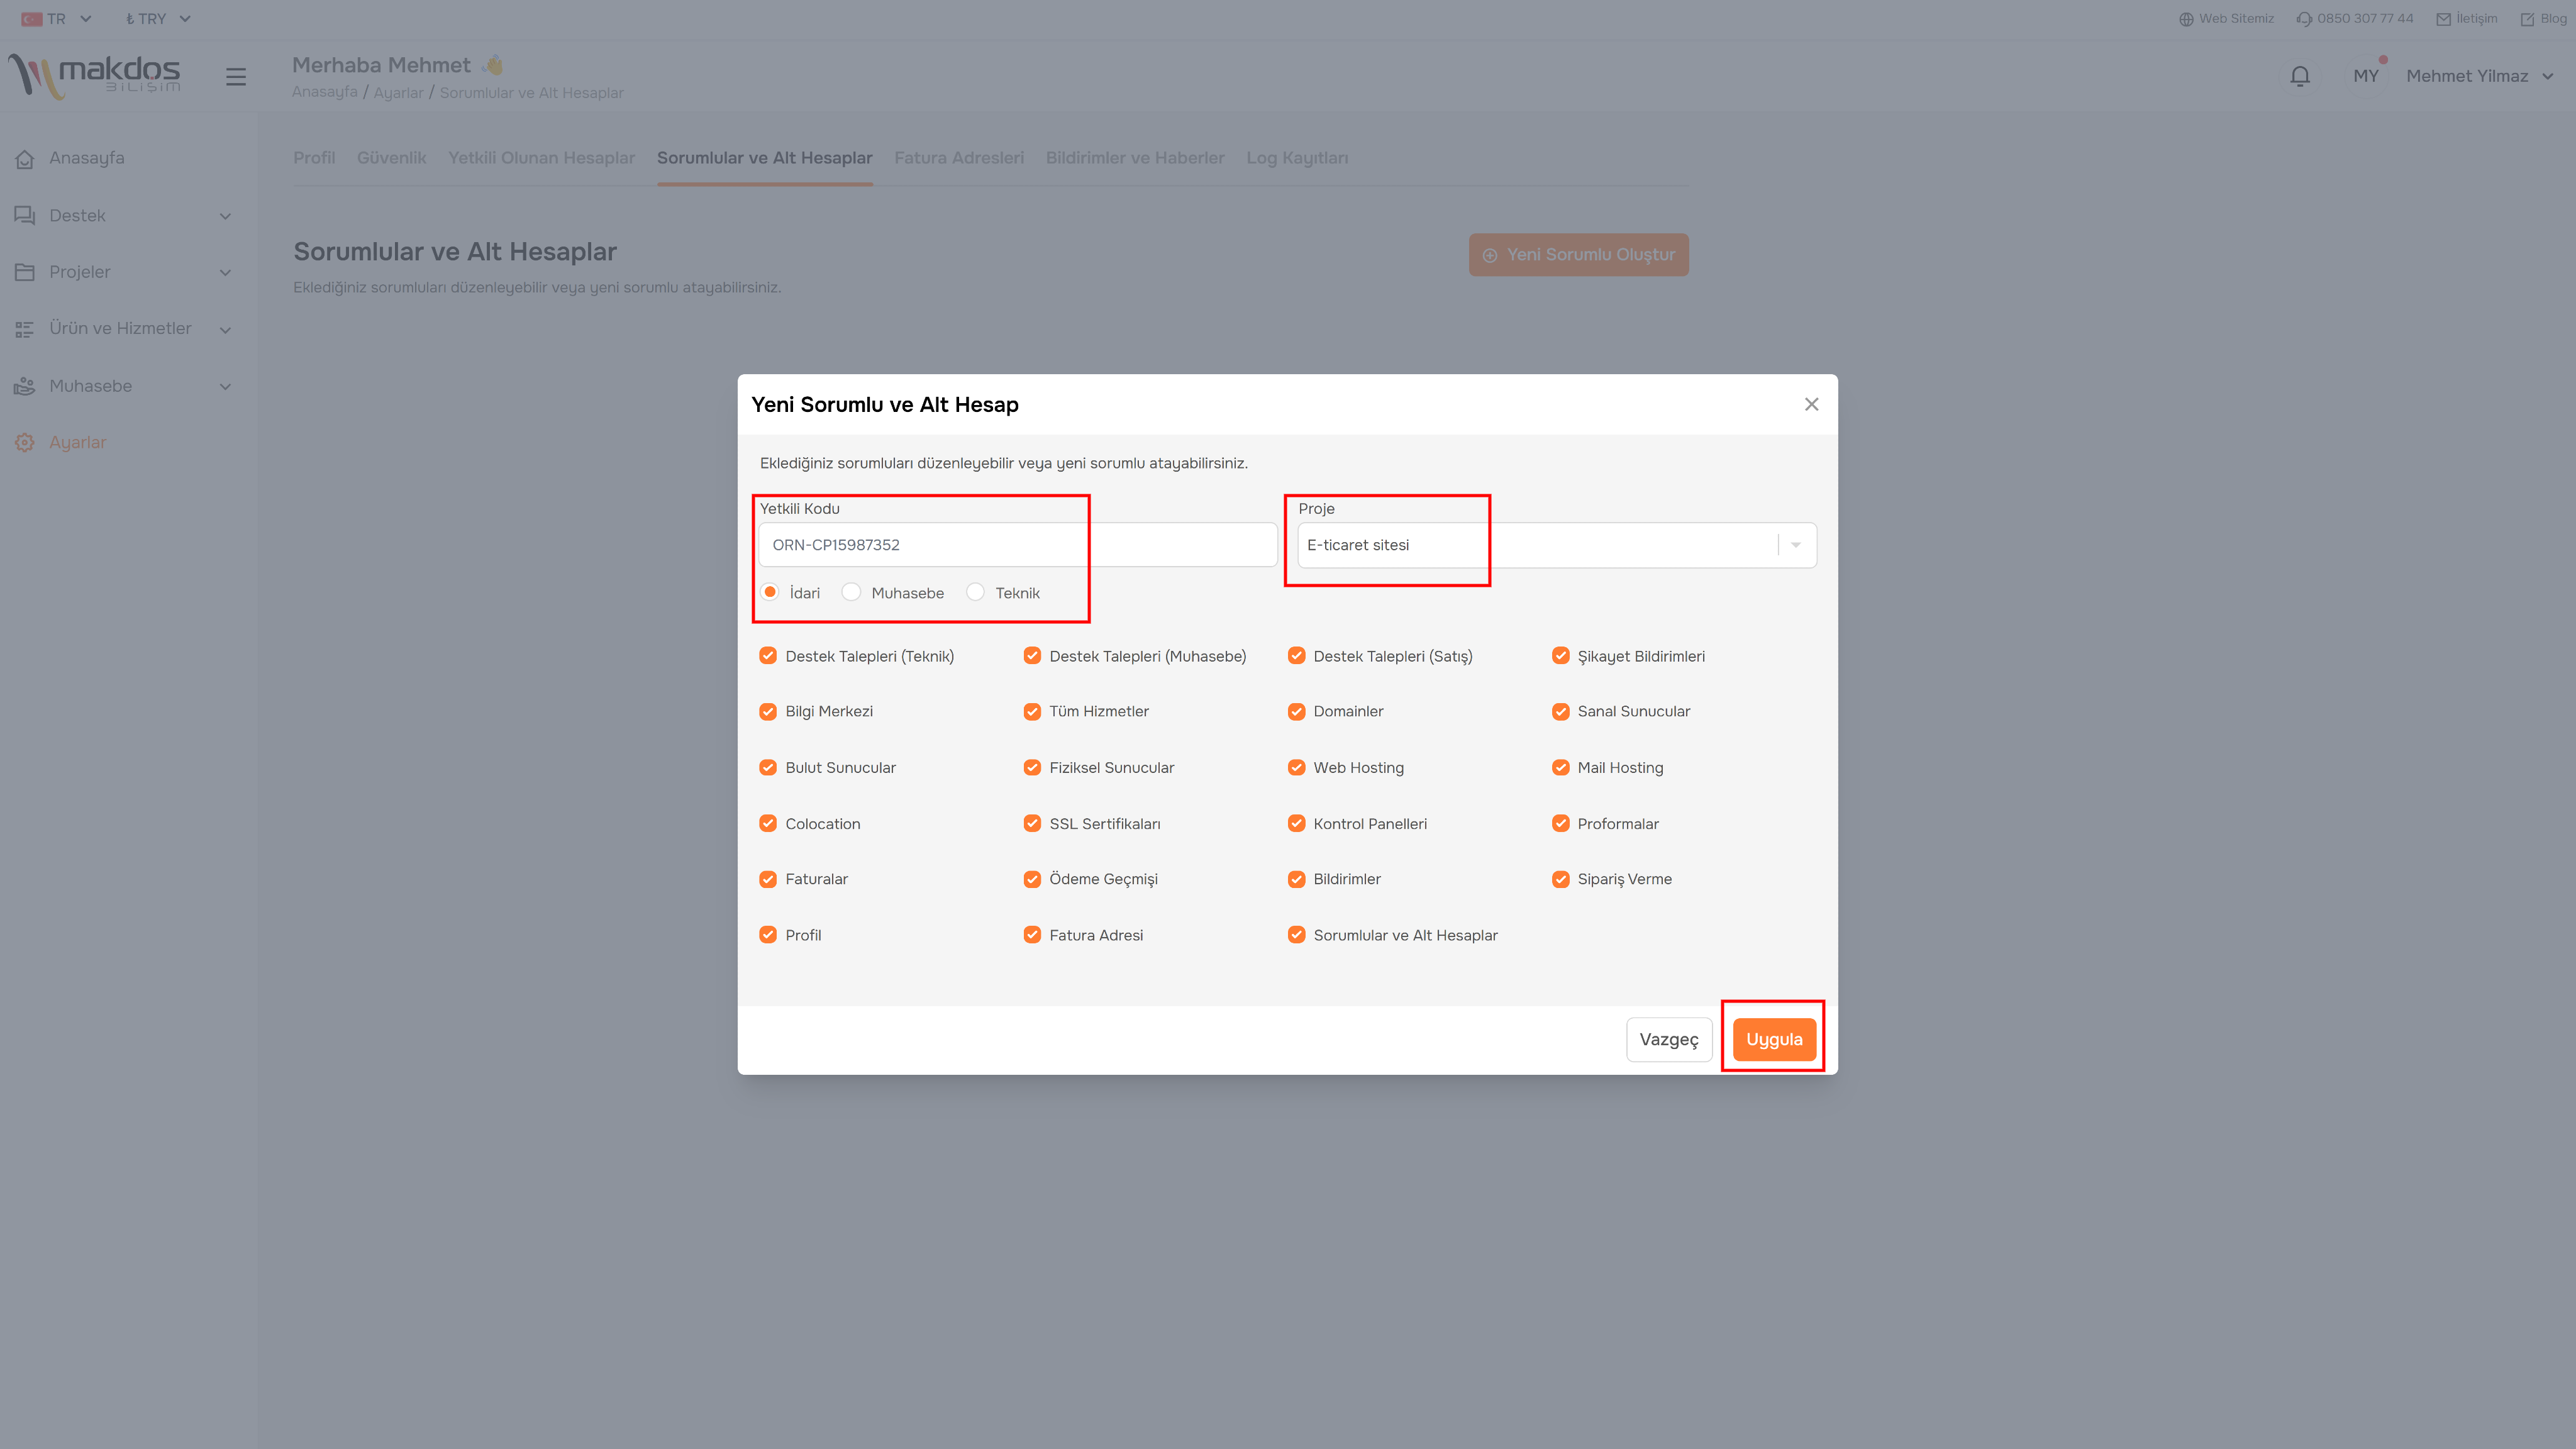Open the Fatura Adresleri tab

tap(958, 158)
